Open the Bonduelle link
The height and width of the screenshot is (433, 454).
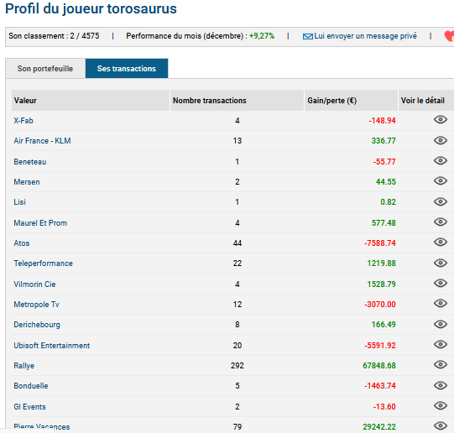click(x=31, y=386)
